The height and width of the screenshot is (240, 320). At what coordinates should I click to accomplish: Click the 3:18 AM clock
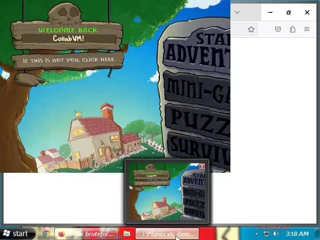coord(297,234)
